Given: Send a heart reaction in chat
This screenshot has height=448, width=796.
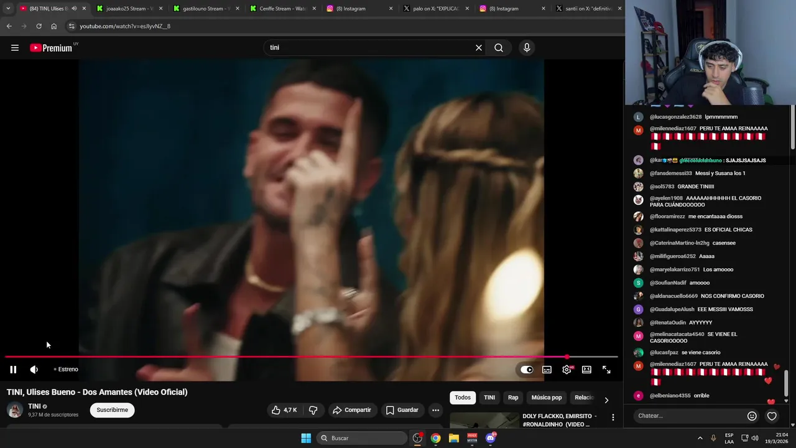Looking at the screenshot, I should (772, 416).
